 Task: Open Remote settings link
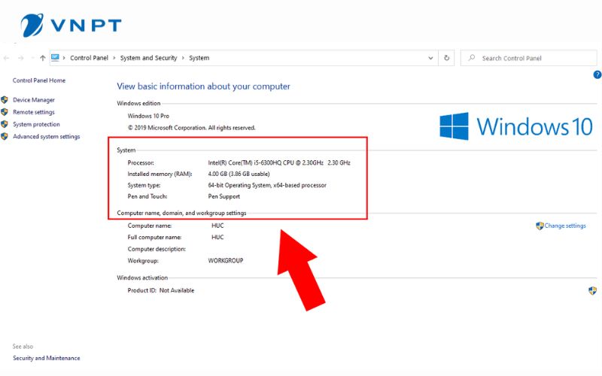(x=34, y=112)
